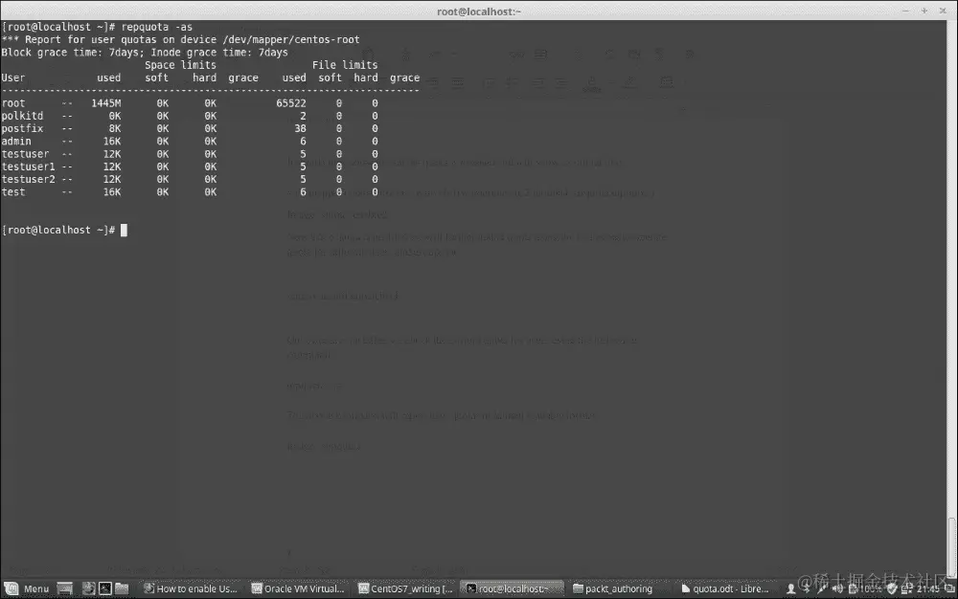Open the update manager shield icon
The height and width of the screenshot is (599, 958).
pyautogui.click(x=892, y=588)
